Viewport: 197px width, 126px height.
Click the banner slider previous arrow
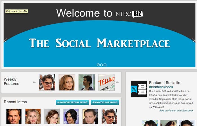5,40
